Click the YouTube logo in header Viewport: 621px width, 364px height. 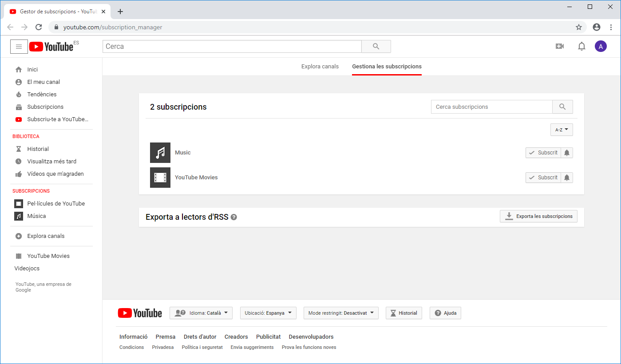pos(51,47)
